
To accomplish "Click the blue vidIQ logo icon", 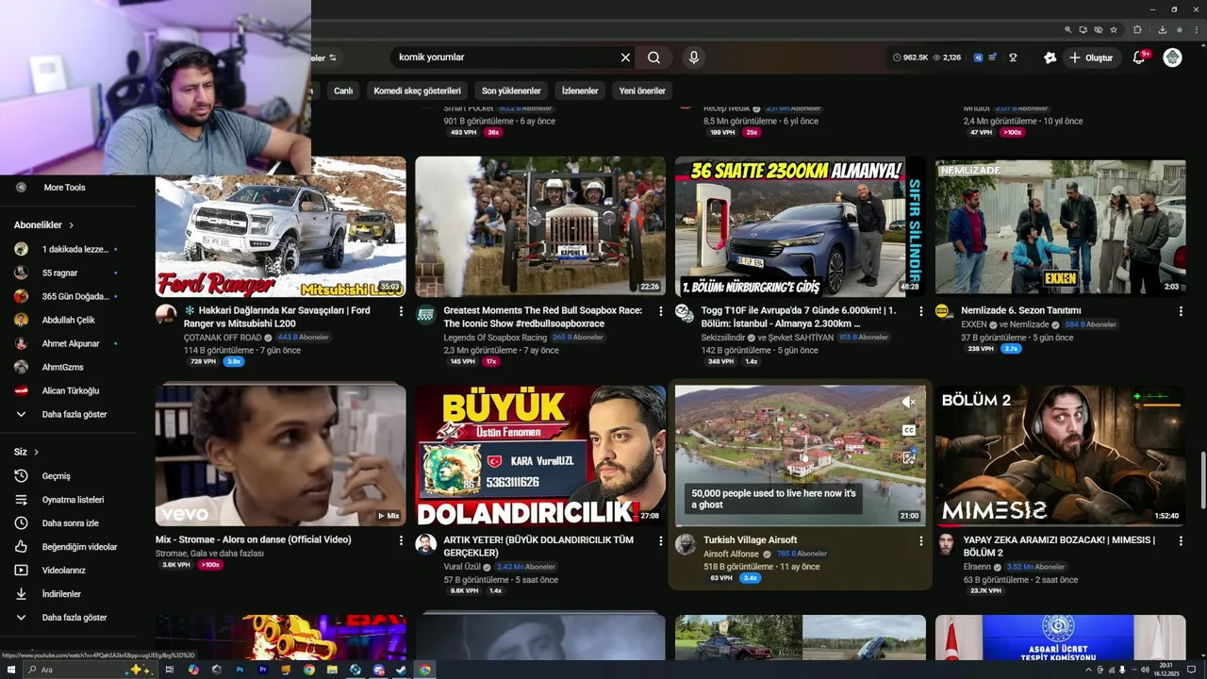I will (x=978, y=58).
